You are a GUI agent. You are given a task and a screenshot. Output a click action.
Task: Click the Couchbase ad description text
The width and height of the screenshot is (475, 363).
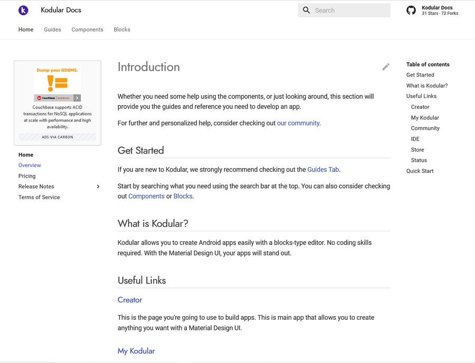(x=57, y=117)
